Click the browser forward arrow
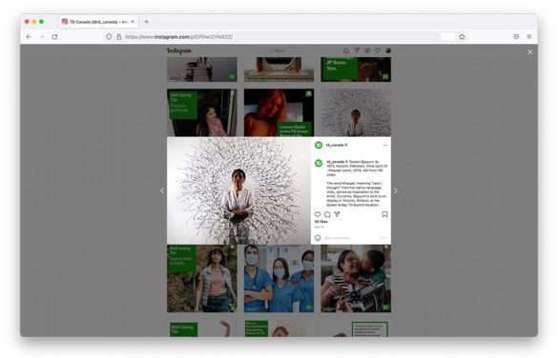558x358 pixels. pyautogui.click(x=42, y=36)
